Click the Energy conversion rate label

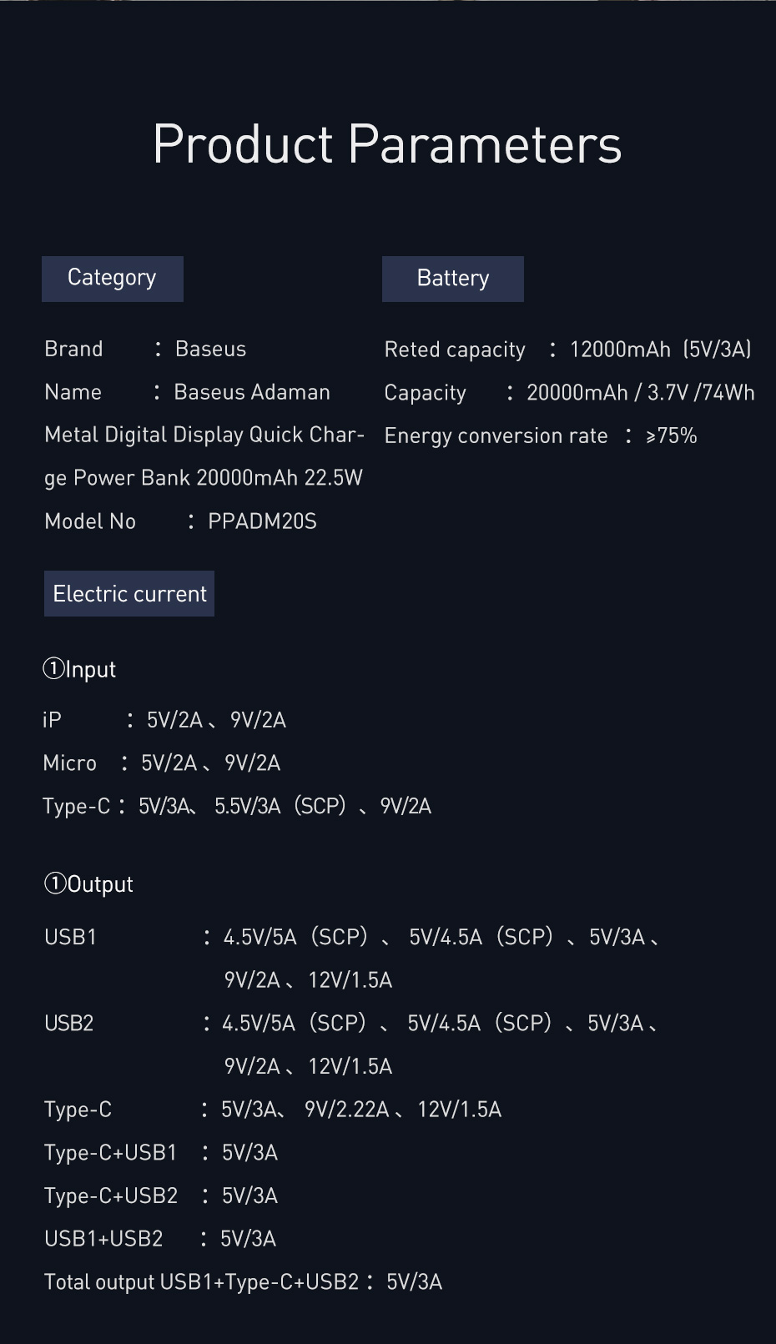point(496,436)
